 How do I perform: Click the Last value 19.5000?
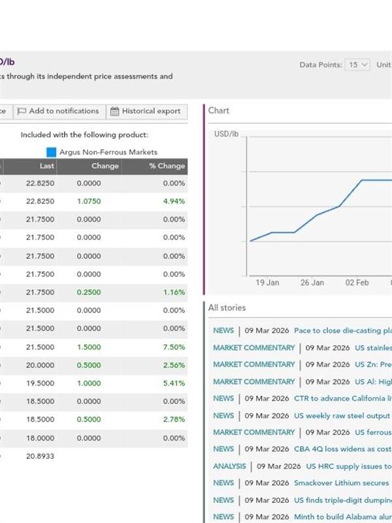[40, 383]
